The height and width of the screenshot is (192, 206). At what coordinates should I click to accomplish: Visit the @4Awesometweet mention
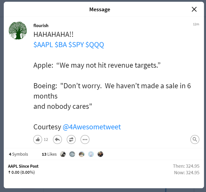point(92,127)
